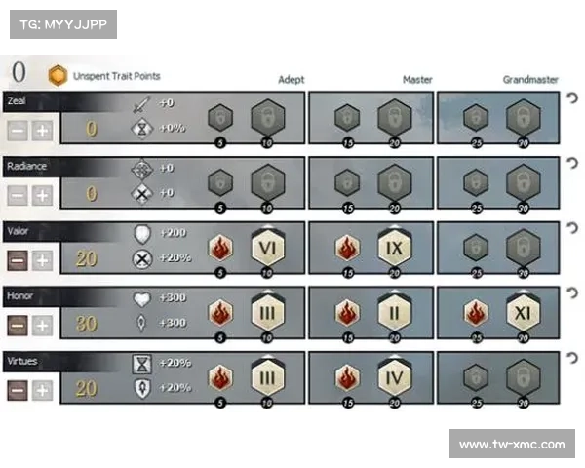Open Valor Adept major trait slot VI
This screenshot has height=468, width=585.
point(267,248)
